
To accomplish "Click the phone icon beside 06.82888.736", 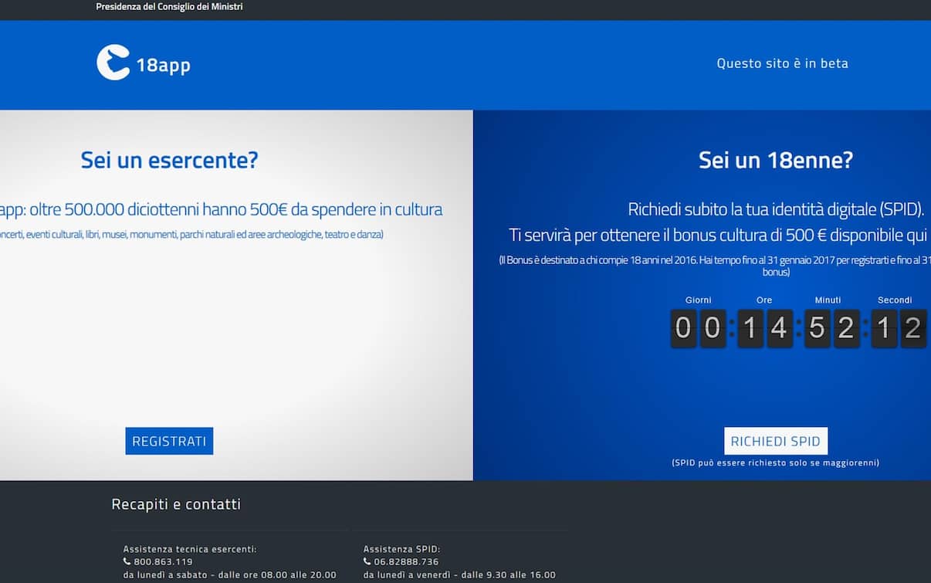I will [x=367, y=561].
